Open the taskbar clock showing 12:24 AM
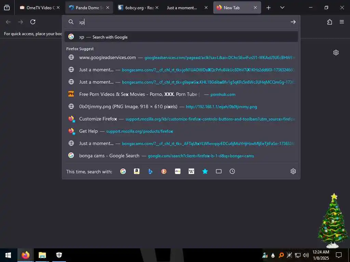This screenshot has height=262, width=350. [321, 255]
